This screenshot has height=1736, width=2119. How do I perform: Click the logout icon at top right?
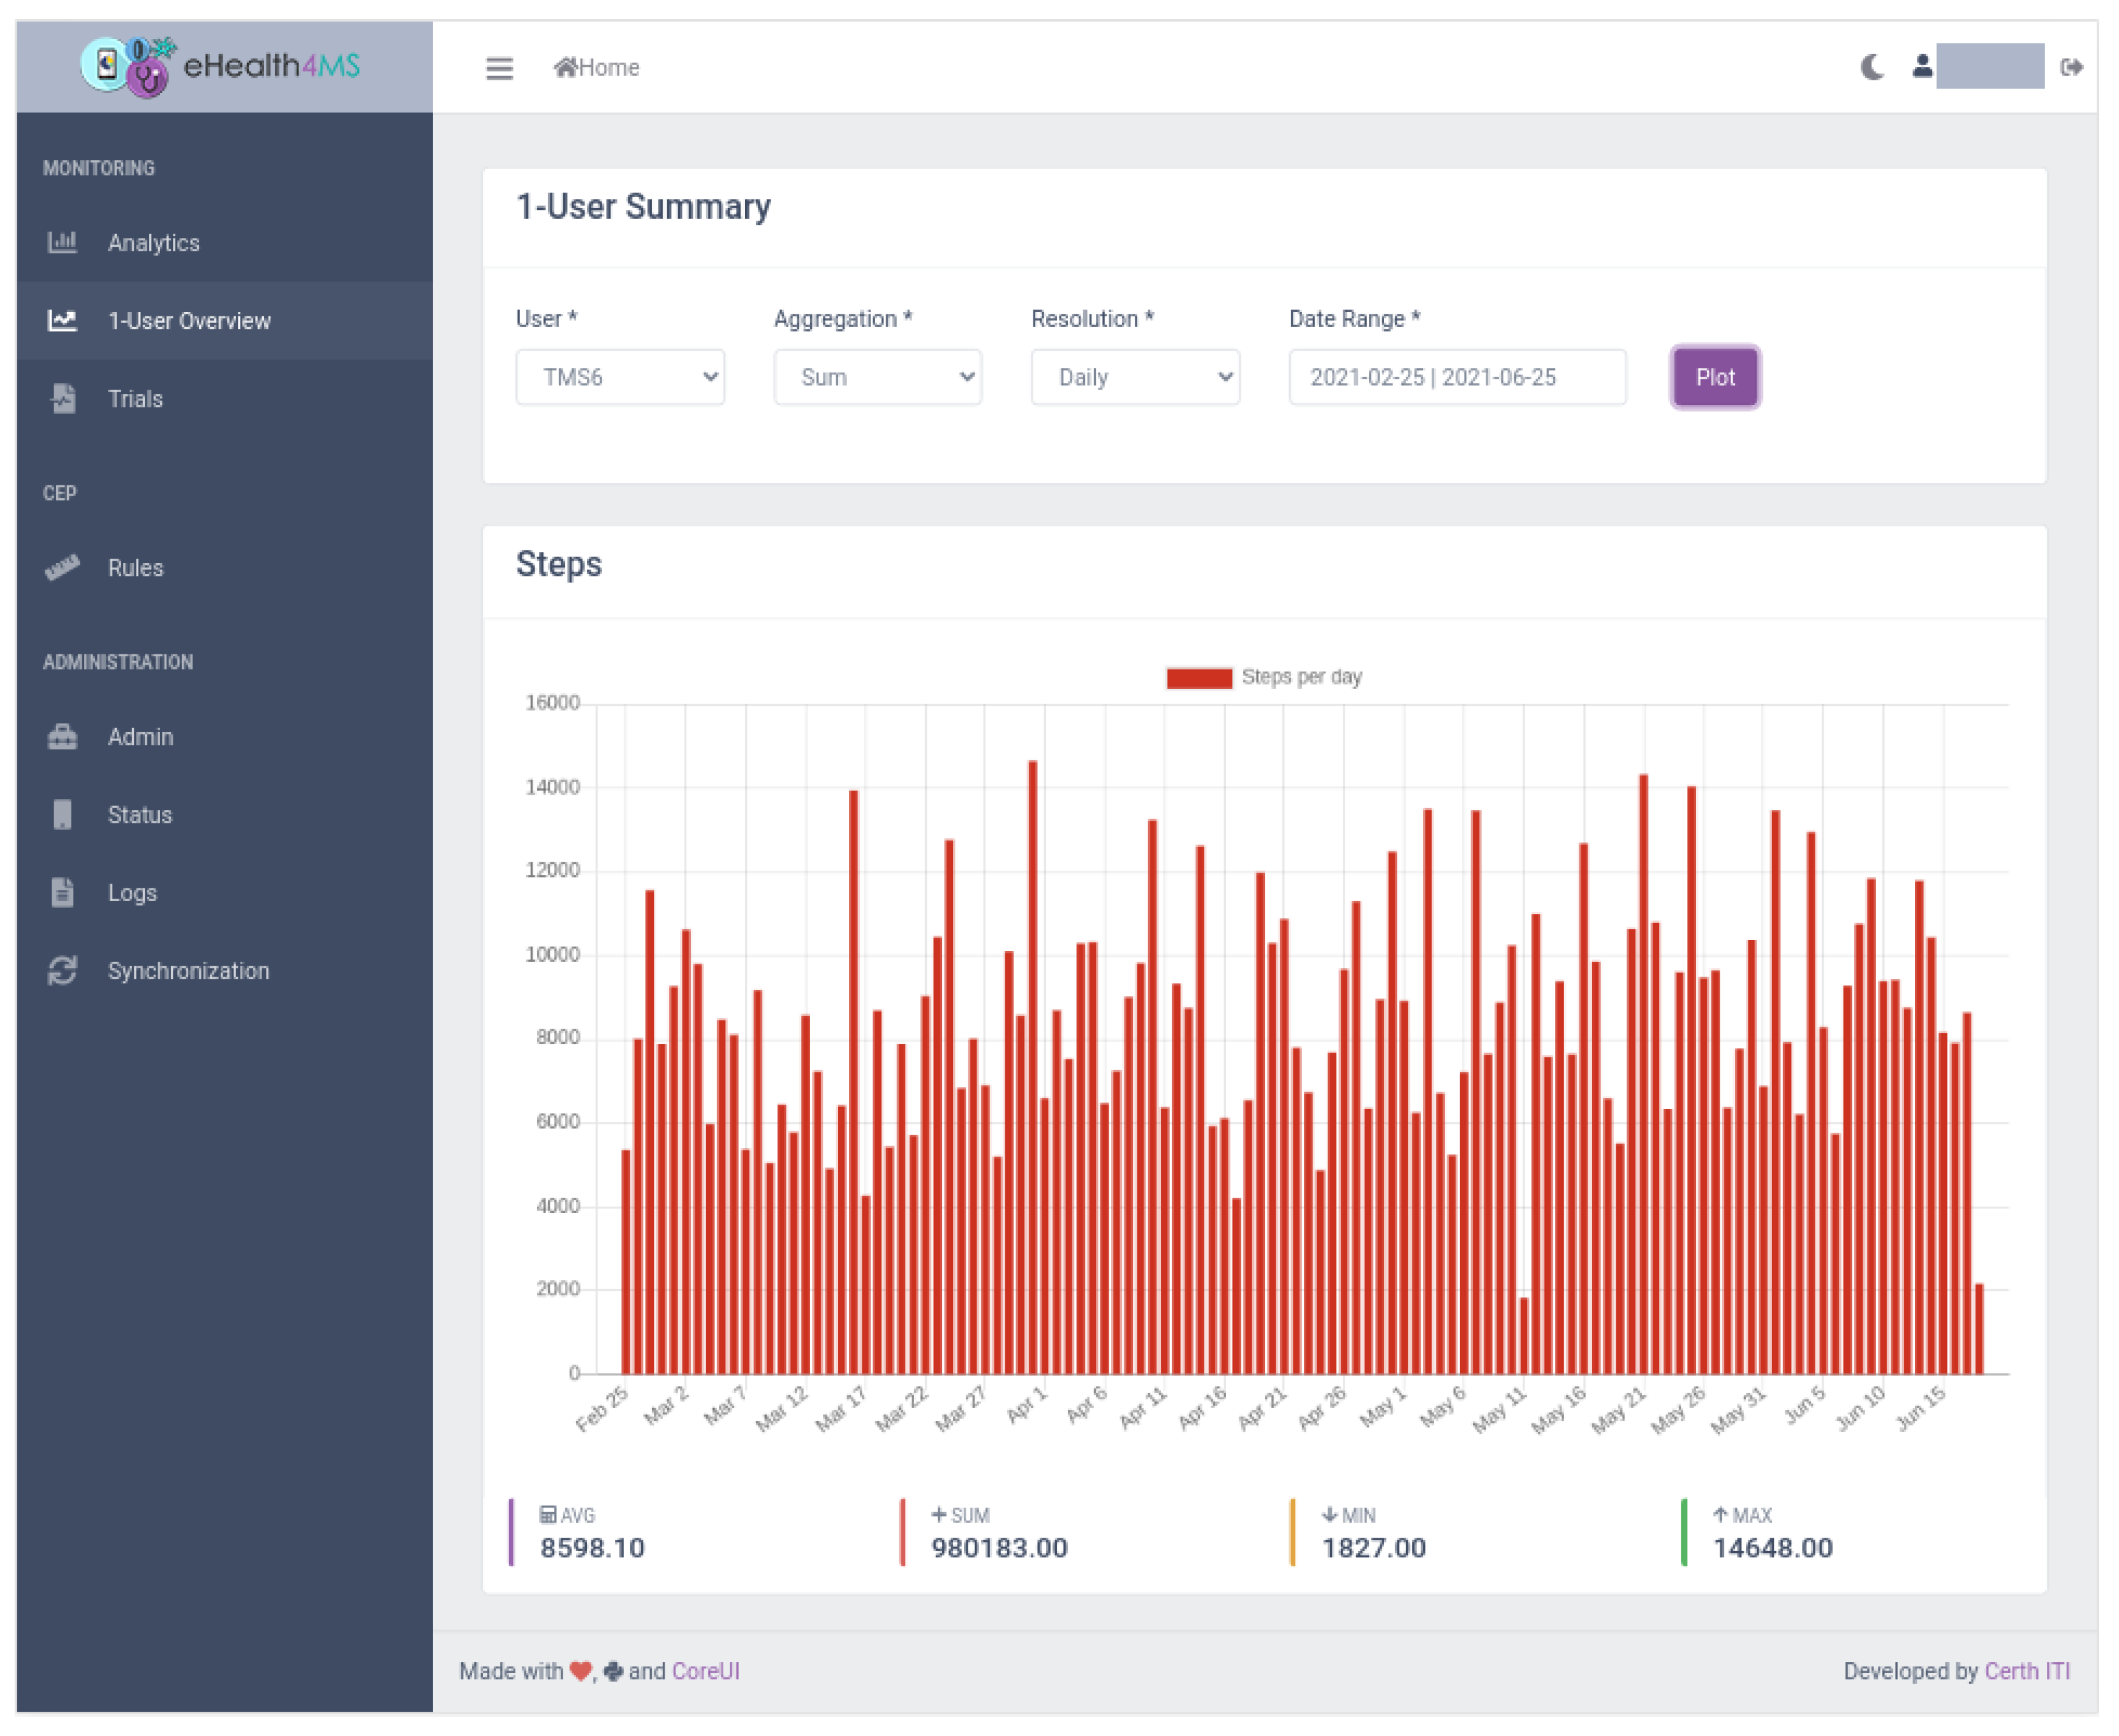(x=2071, y=67)
